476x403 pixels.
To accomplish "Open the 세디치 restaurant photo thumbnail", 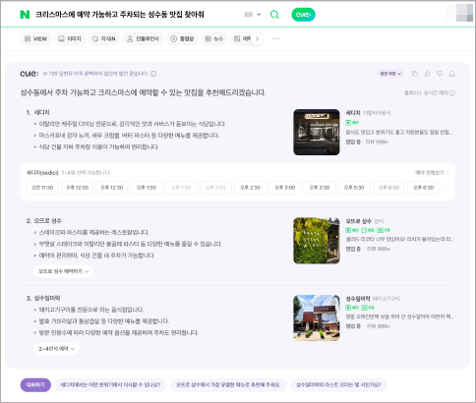I will (317, 132).
